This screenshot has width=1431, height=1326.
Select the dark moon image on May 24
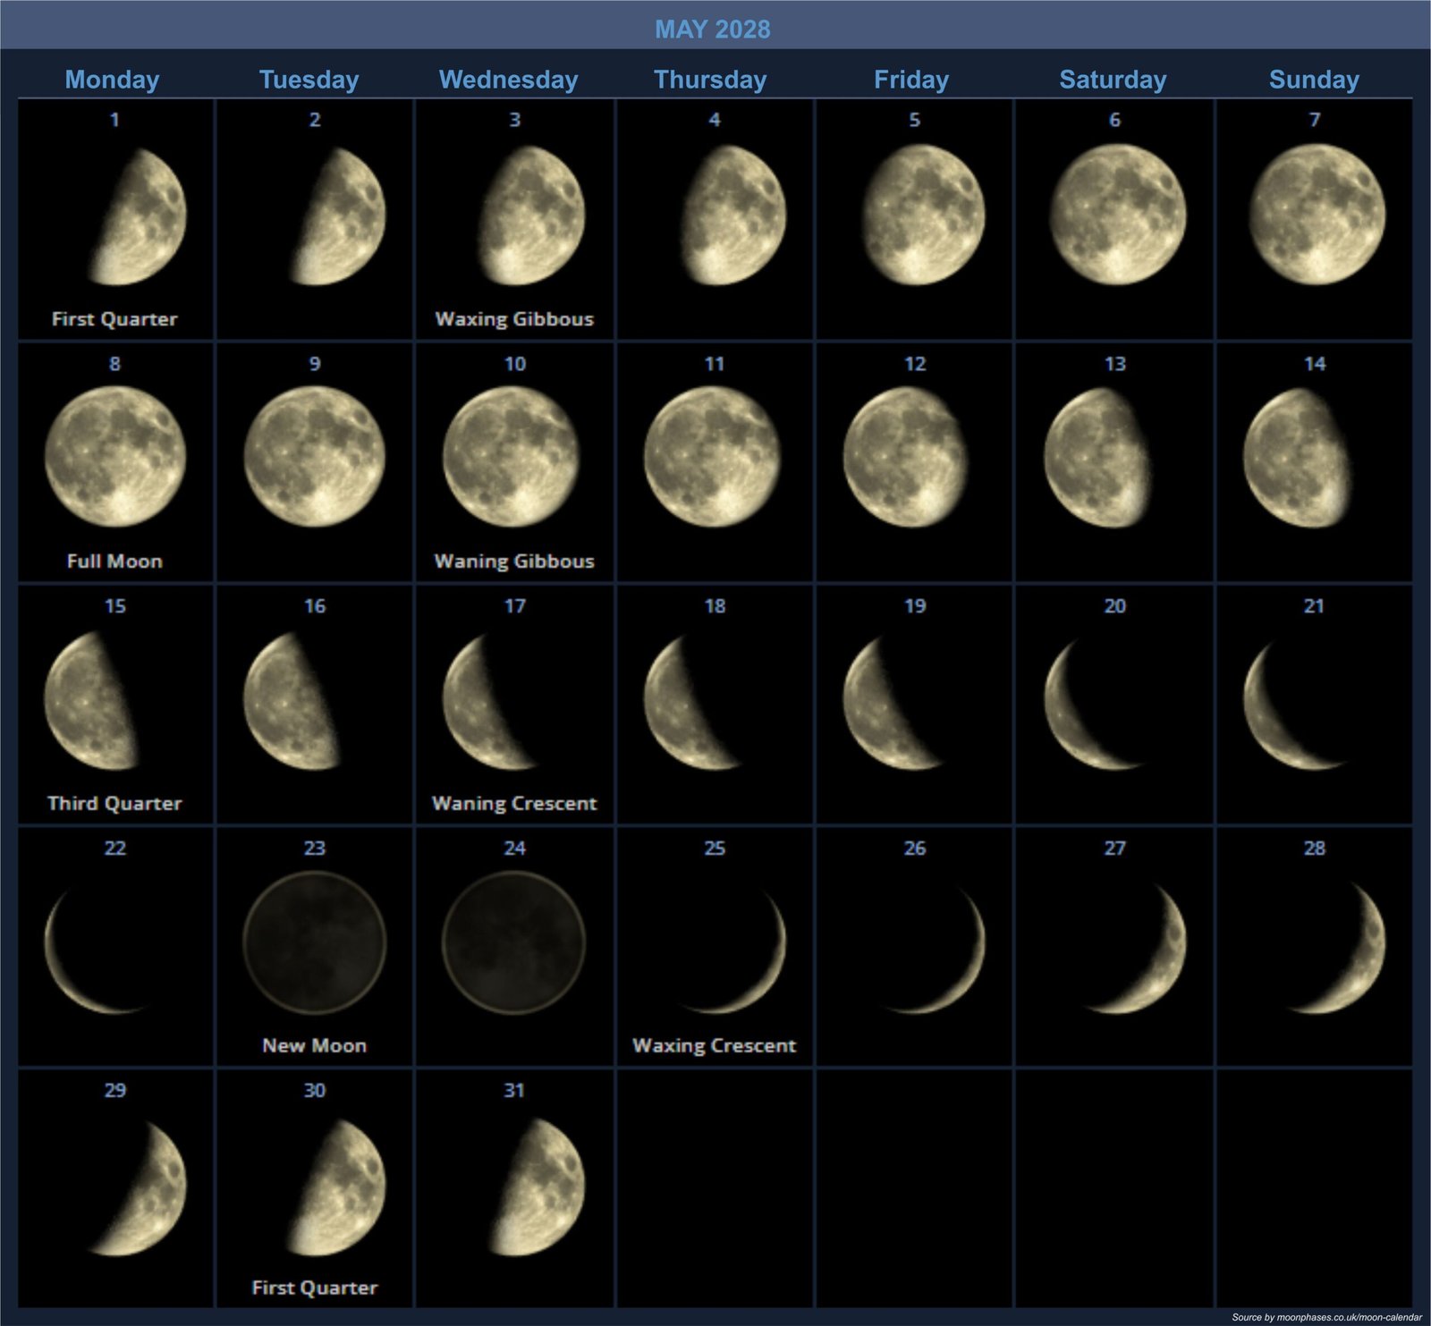(513, 942)
